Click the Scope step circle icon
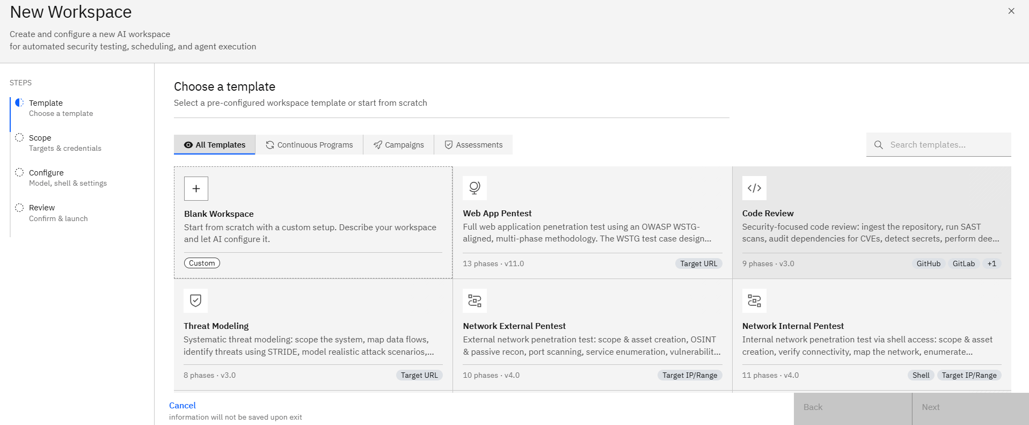1029x425 pixels. coord(19,137)
